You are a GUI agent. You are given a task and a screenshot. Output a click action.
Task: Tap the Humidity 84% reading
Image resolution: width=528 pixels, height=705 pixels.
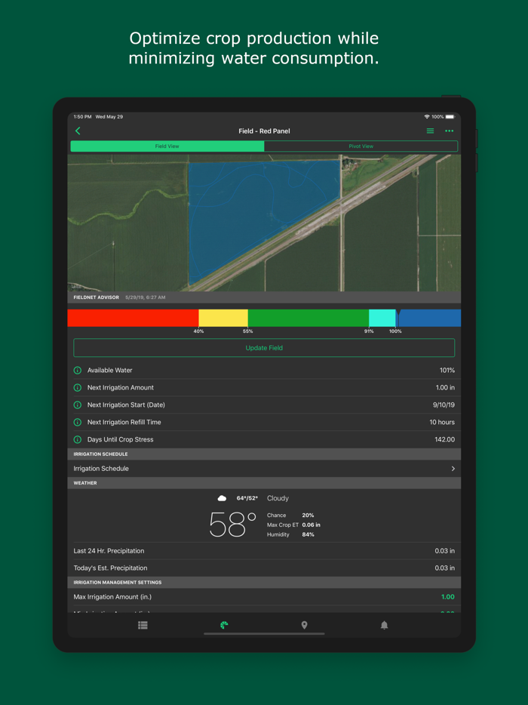pos(290,534)
